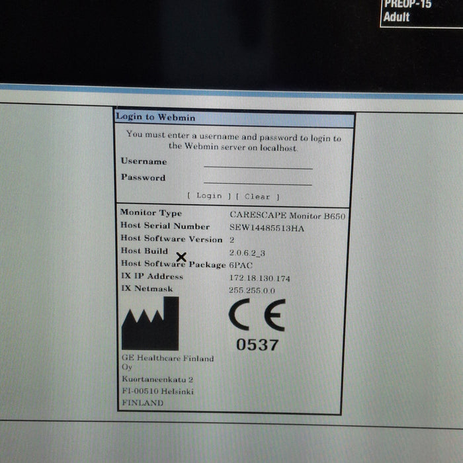This screenshot has width=463, height=463.
Task: Select the CARESCAPE Monitor B650 text
Action: tap(287, 215)
